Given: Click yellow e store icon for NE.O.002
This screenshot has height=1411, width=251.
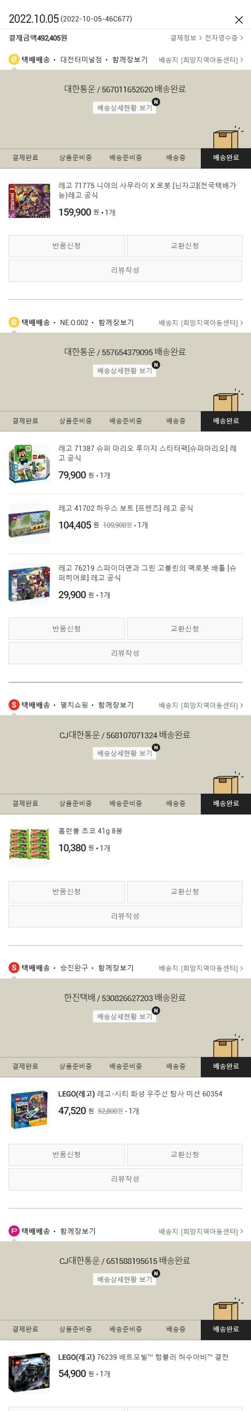Looking at the screenshot, I should (x=14, y=323).
